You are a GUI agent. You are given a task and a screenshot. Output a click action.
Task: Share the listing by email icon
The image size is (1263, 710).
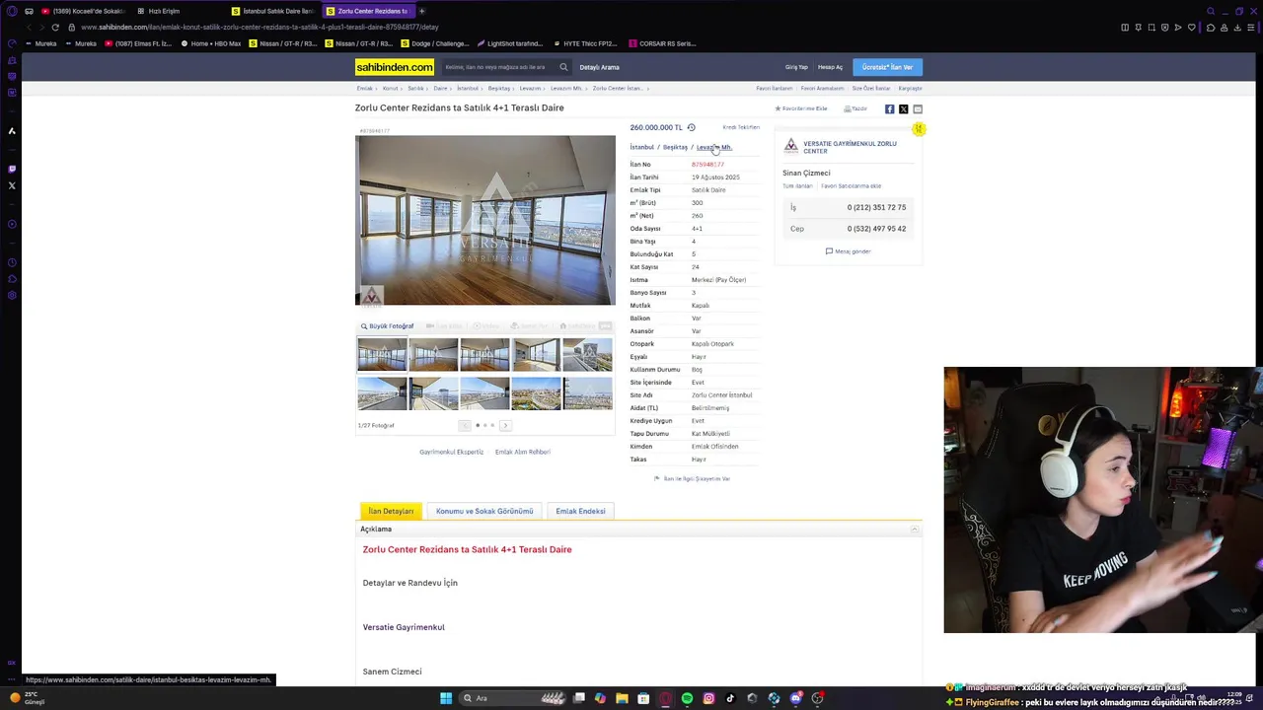coord(918,109)
